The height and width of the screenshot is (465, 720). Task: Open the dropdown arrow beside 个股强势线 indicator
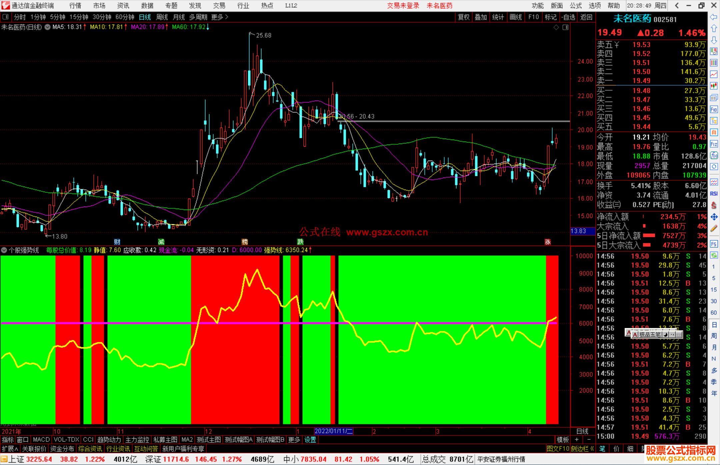tap(4, 250)
